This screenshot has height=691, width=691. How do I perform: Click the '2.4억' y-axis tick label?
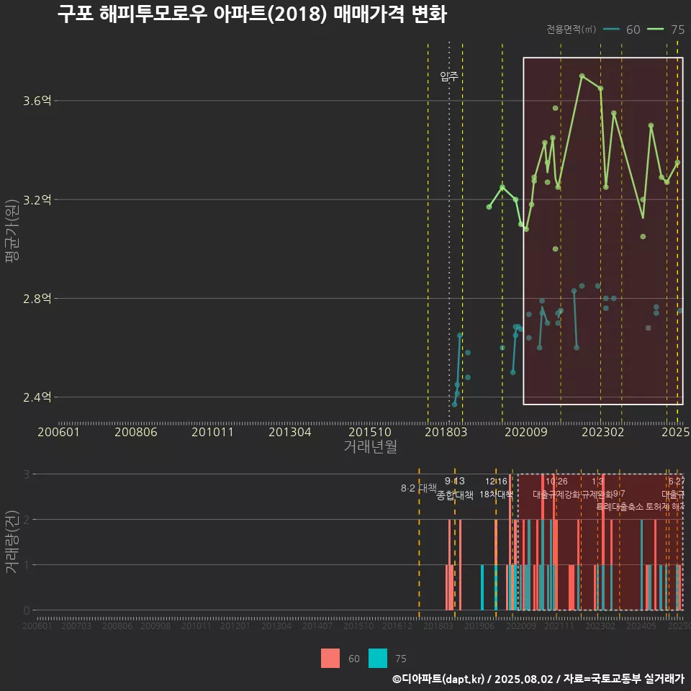pos(37,397)
